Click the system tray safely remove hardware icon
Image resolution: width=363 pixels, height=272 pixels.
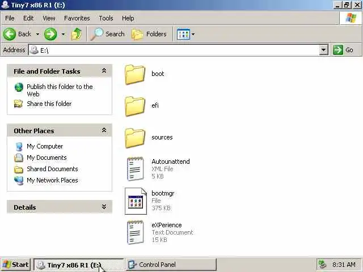coord(322,264)
